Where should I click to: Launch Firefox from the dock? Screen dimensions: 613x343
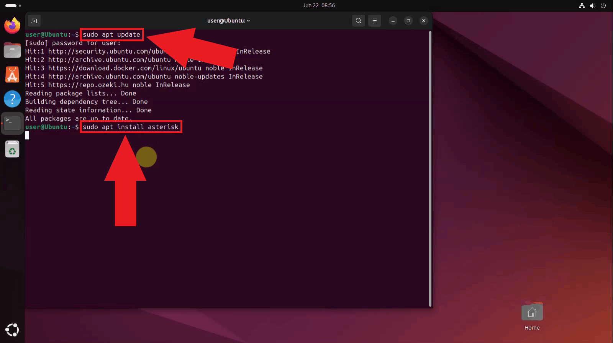click(12, 26)
